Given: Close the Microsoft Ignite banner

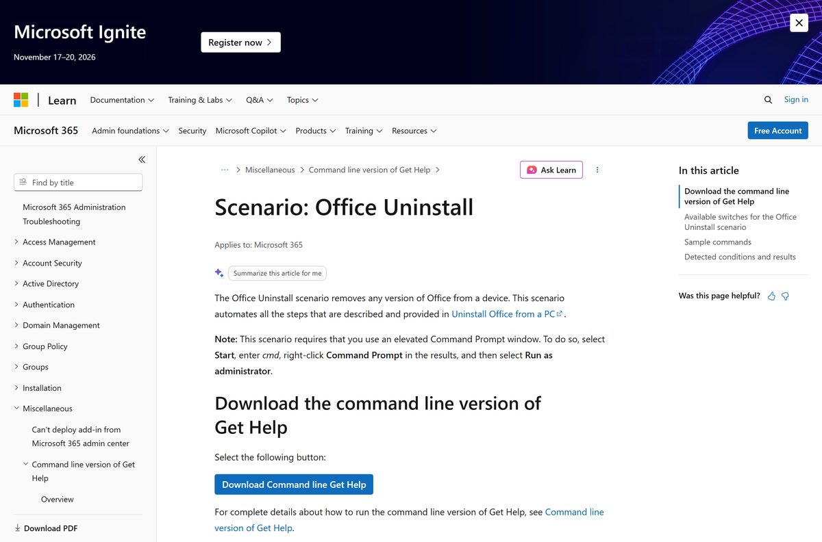Looking at the screenshot, I should point(799,23).
